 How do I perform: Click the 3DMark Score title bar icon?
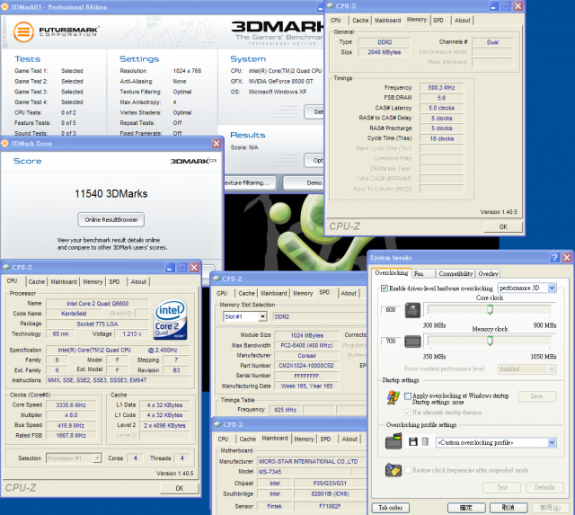[4, 144]
